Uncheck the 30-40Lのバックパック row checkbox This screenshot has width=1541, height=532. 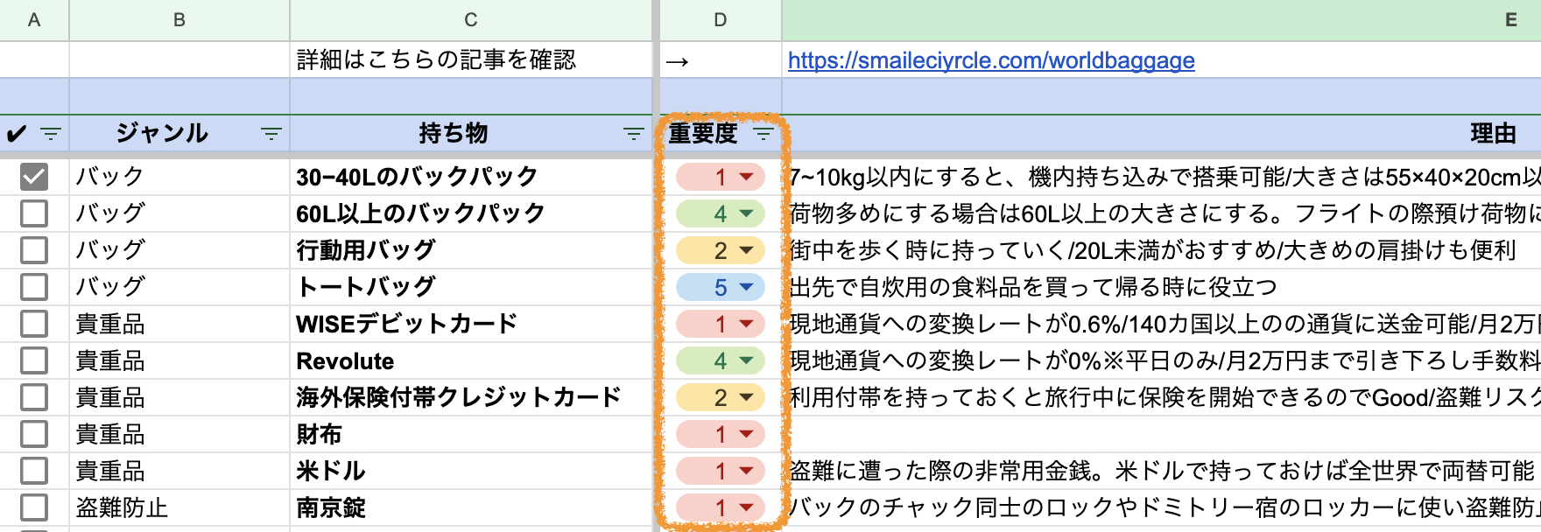click(34, 177)
